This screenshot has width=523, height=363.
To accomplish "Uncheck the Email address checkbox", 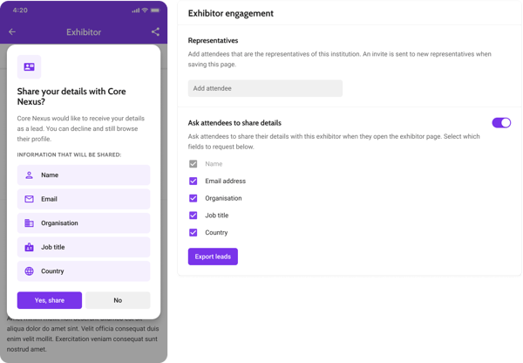I will [194, 181].
